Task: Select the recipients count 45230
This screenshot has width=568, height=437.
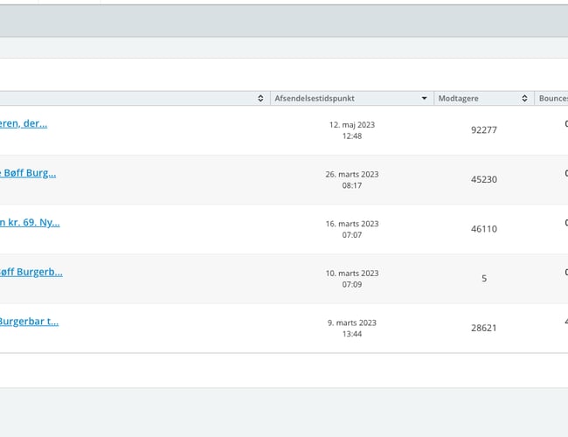Action: [483, 179]
